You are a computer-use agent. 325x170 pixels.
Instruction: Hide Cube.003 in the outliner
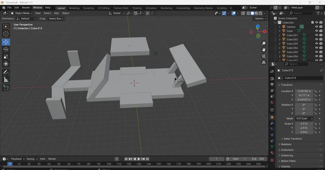pos(317,44)
